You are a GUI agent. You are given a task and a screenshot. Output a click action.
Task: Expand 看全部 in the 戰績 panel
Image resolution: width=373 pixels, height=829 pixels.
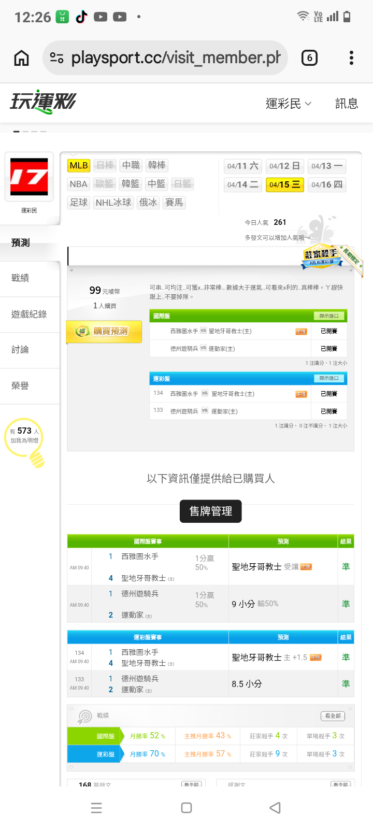click(333, 716)
